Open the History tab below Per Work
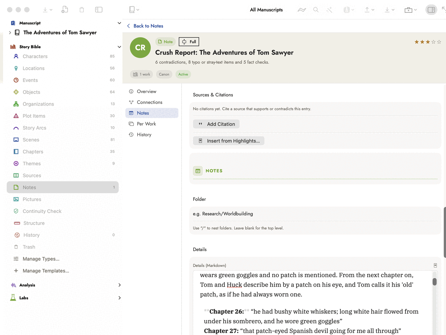 click(x=152, y=135)
